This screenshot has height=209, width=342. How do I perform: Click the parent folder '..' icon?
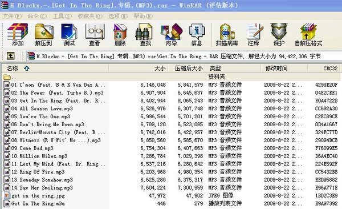tap(7, 77)
